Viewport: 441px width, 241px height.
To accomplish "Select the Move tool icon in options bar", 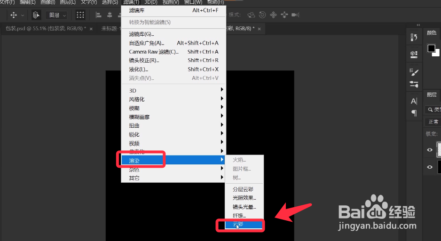I will 14,15.
